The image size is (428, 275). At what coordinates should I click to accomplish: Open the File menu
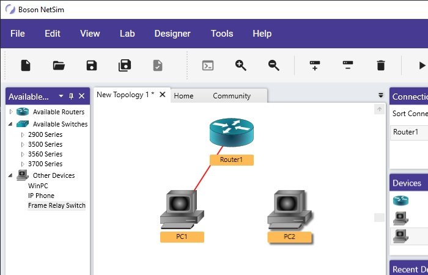click(x=18, y=34)
